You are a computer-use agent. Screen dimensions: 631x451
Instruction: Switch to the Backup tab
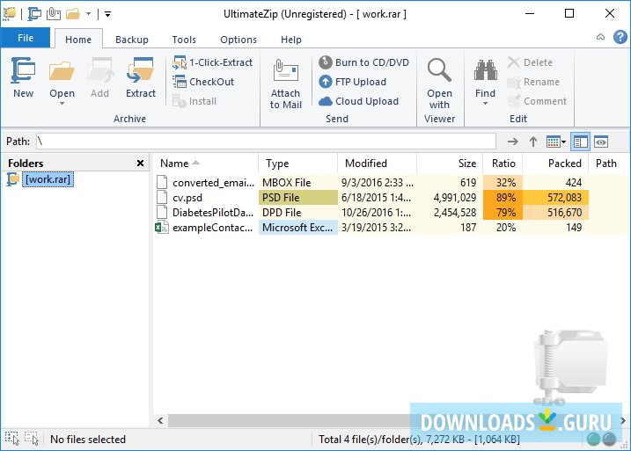(132, 40)
